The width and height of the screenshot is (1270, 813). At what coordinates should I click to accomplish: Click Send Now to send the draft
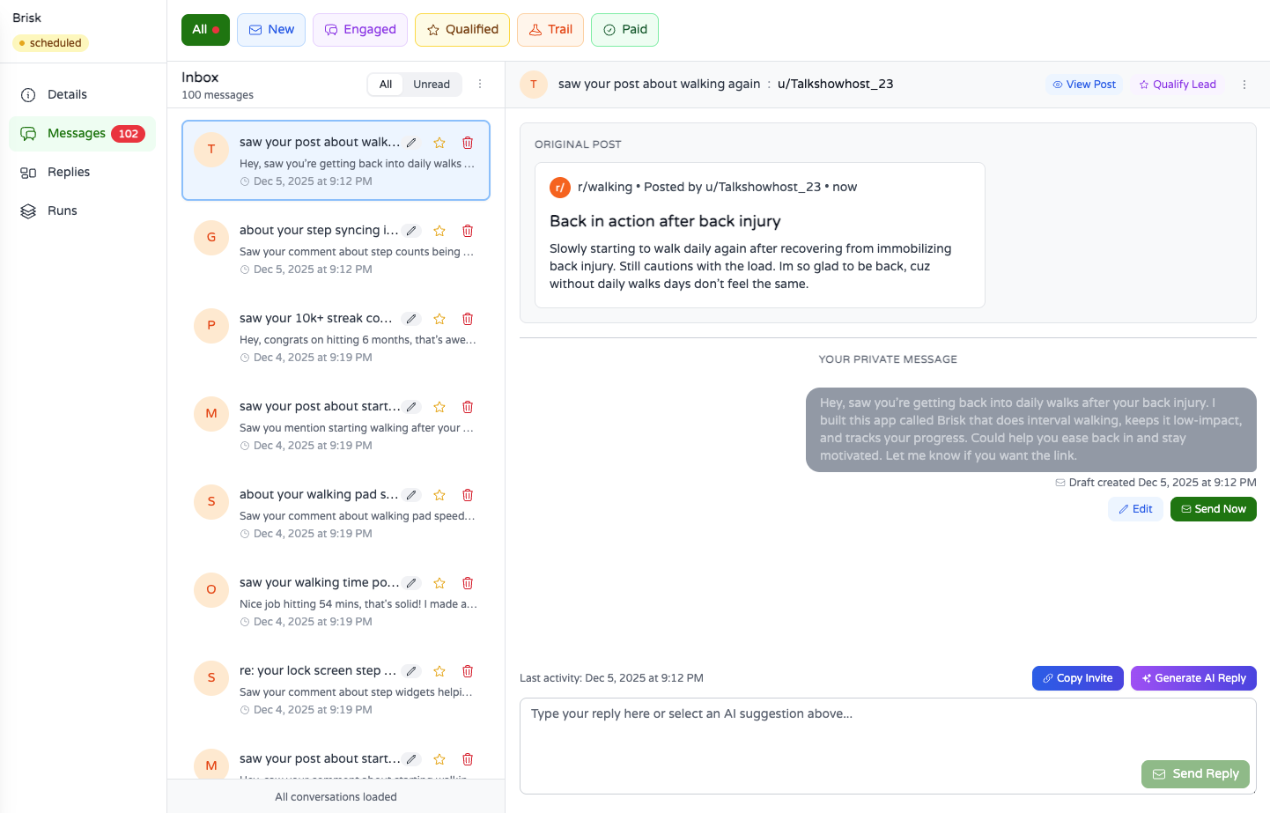coord(1213,508)
